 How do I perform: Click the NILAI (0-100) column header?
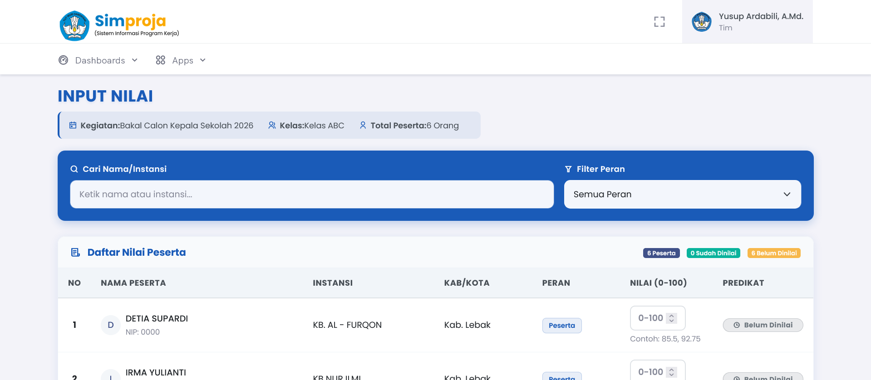click(658, 283)
